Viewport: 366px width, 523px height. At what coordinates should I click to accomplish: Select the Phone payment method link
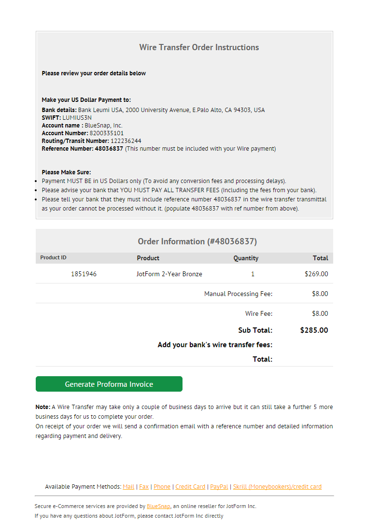pyautogui.click(x=162, y=487)
